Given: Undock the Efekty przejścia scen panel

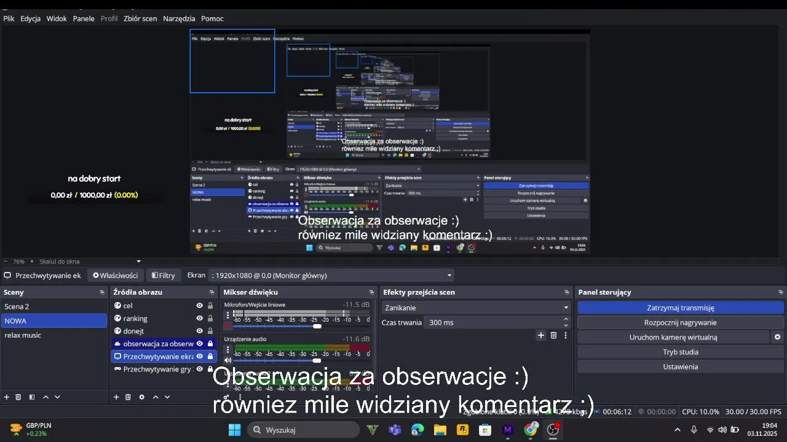Looking at the screenshot, I should tap(567, 292).
